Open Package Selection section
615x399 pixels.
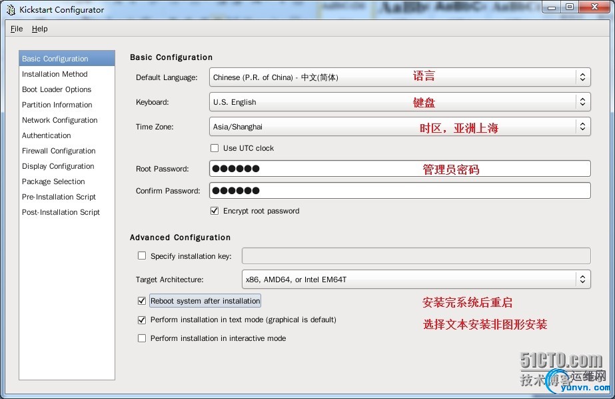point(67,181)
